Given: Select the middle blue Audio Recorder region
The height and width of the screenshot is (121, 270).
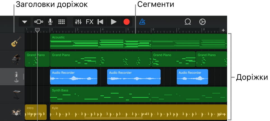Looking at the screenshot, I should pyautogui.click(x=134, y=77).
